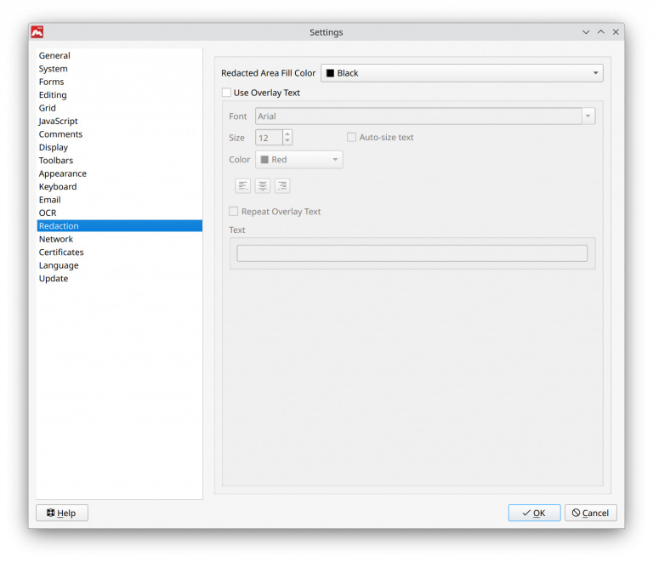Click the right-align overlay text icon
This screenshot has height=562, width=653.
pos(282,185)
